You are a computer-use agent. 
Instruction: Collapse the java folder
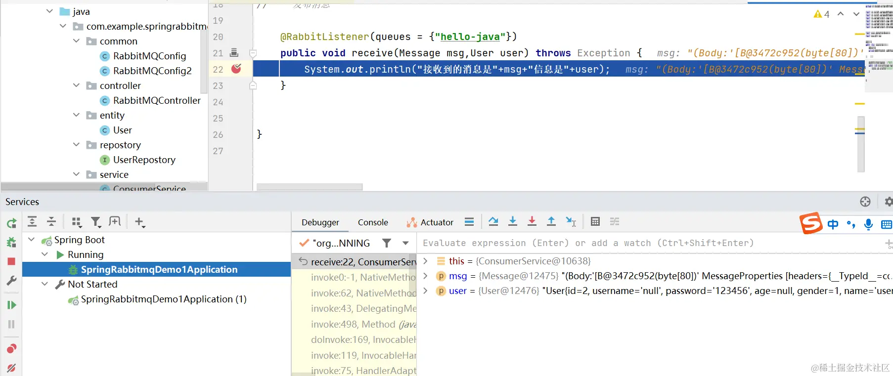click(49, 11)
